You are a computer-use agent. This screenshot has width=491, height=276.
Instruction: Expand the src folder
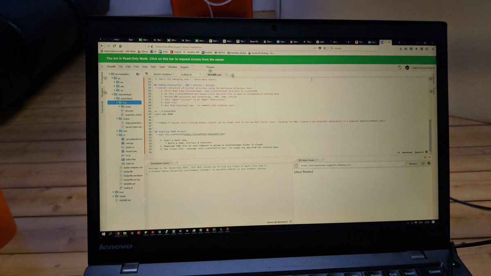[x=115, y=90]
